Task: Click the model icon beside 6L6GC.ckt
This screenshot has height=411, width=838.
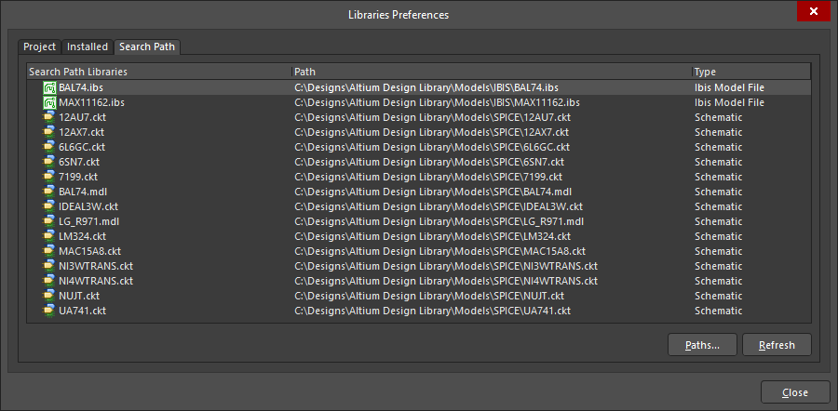Action: pyautogui.click(x=49, y=147)
